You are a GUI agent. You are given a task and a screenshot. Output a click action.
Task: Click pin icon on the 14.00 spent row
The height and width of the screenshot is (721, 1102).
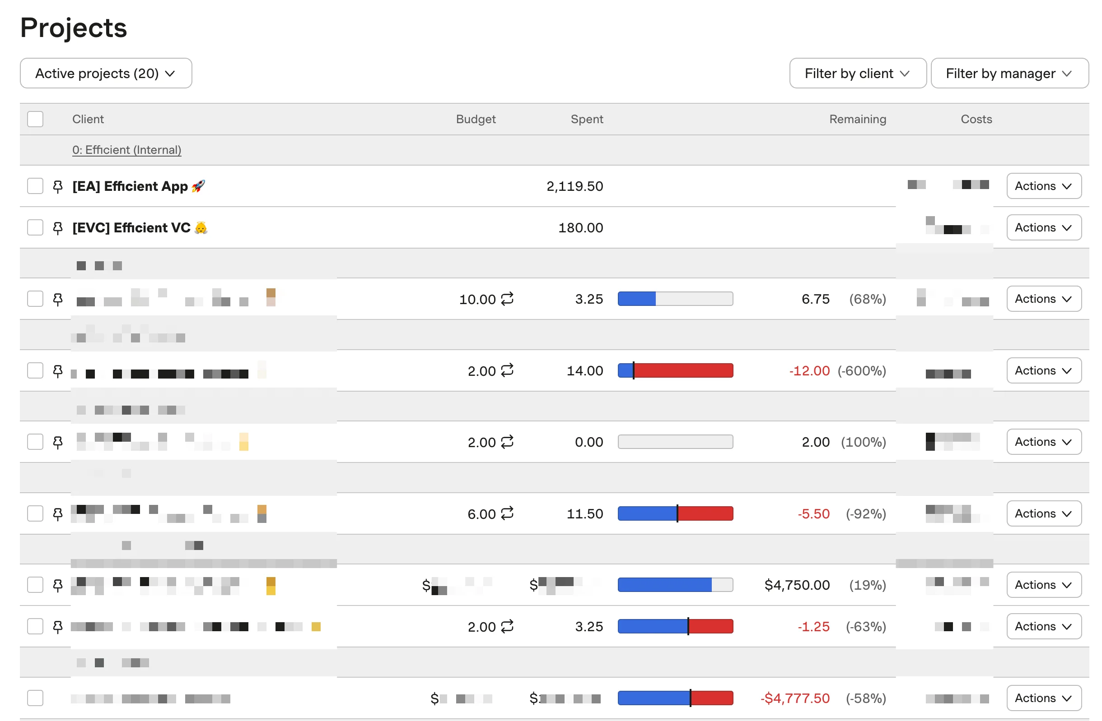point(58,371)
